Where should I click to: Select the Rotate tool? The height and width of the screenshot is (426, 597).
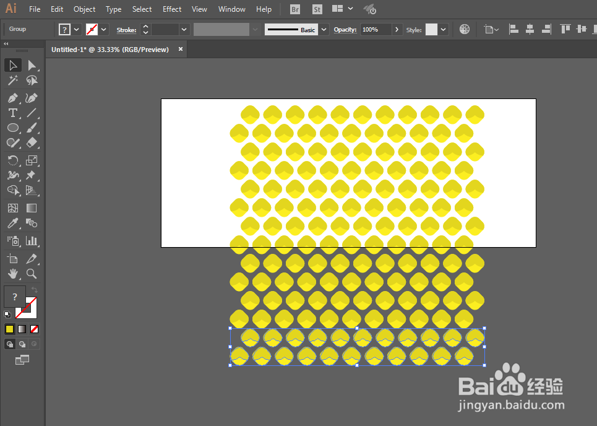coord(13,160)
